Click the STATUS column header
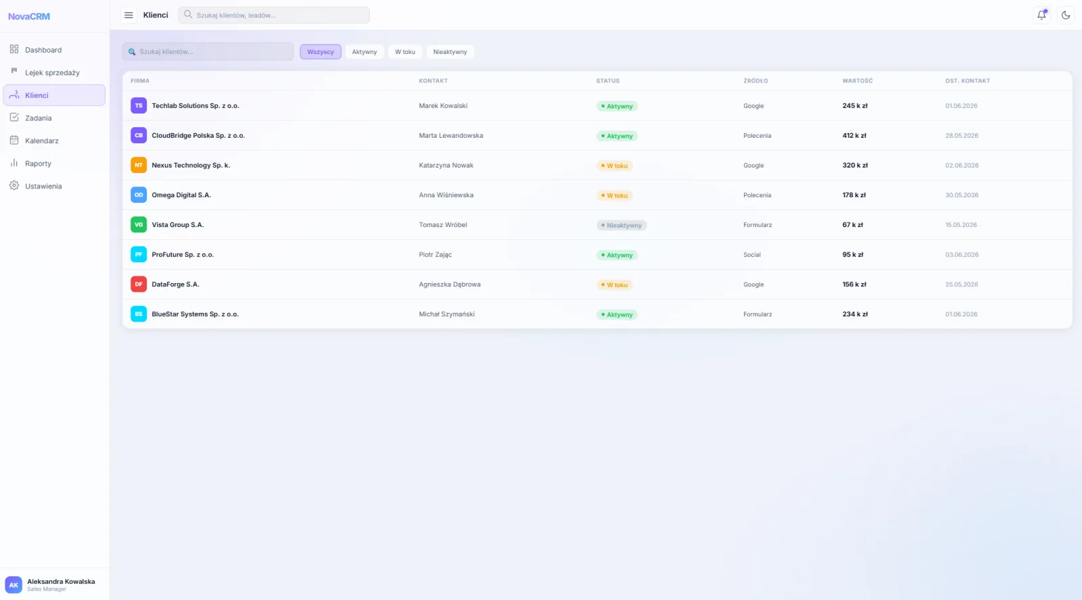The height and width of the screenshot is (600, 1082). 608,81
